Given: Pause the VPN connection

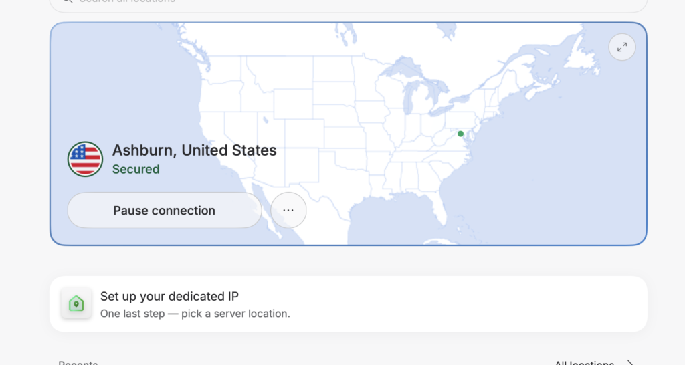Looking at the screenshot, I should click(165, 210).
